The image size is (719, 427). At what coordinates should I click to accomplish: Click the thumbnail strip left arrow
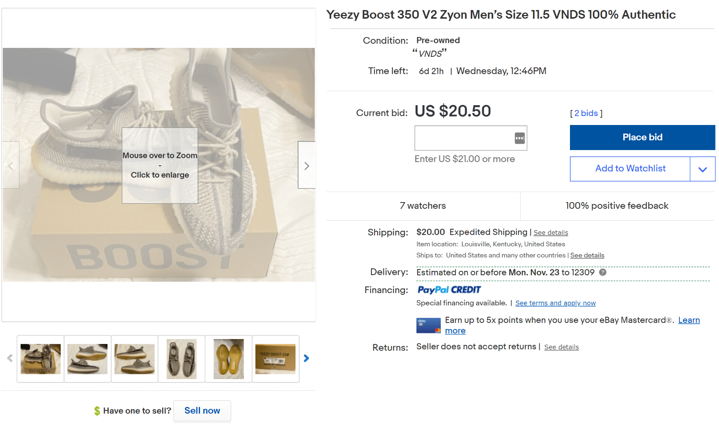point(9,358)
